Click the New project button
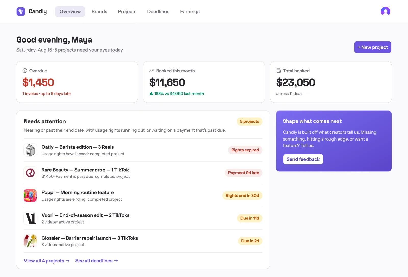The width and height of the screenshot is (408, 277). [x=373, y=47]
